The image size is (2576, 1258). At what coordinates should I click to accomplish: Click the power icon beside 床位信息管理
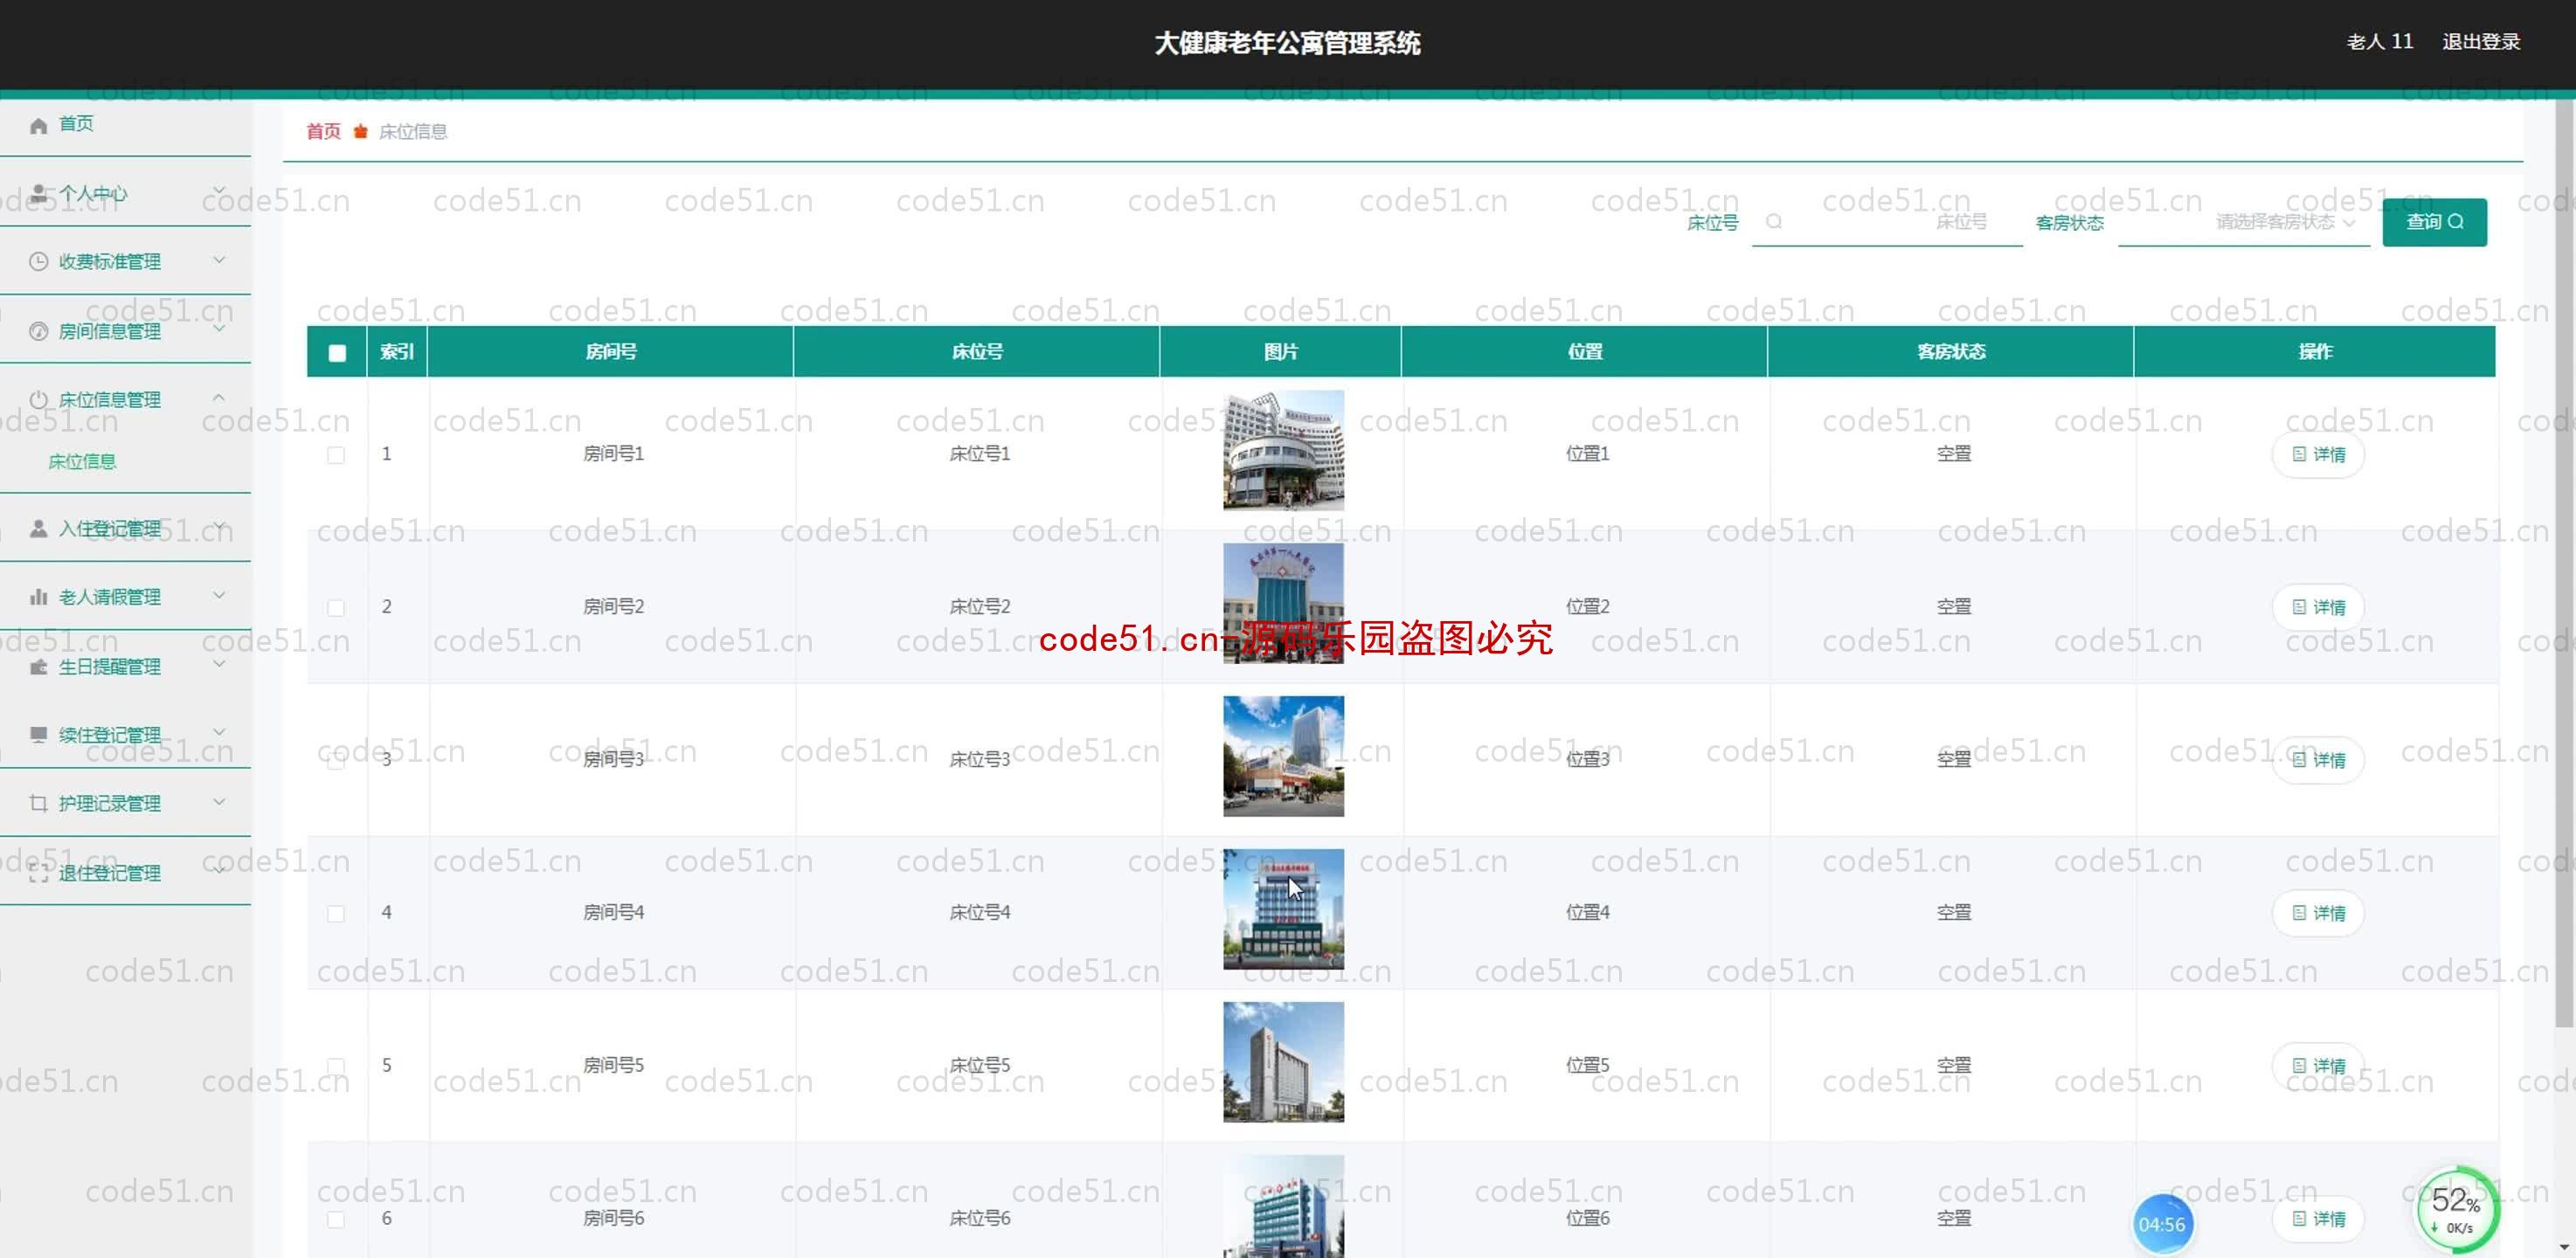[38, 399]
